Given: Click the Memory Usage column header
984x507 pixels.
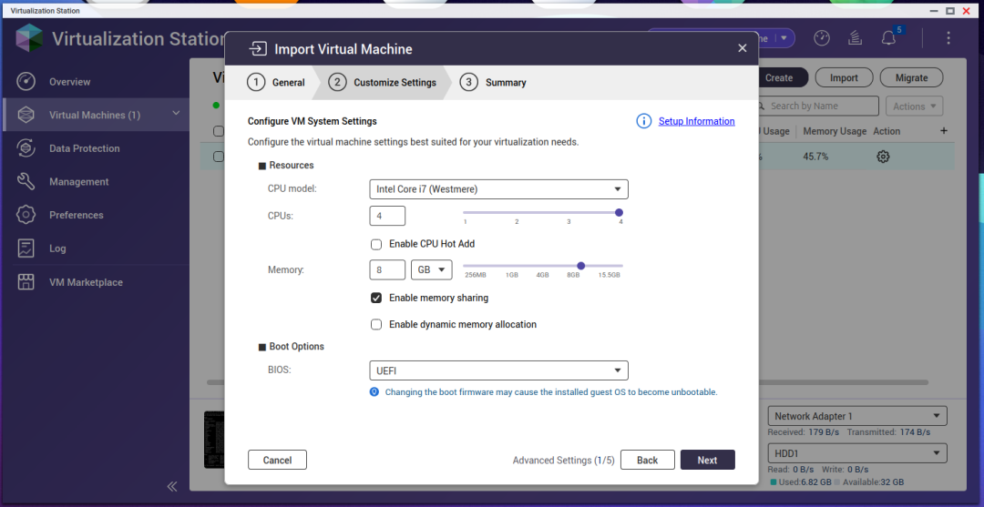Looking at the screenshot, I should coord(835,131).
